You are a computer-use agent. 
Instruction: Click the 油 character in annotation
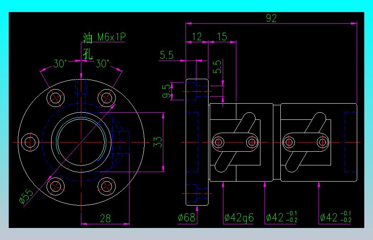[x=88, y=39]
